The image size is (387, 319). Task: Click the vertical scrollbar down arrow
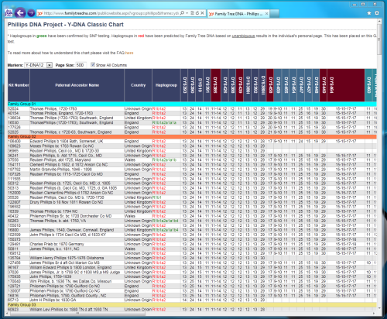379,308
